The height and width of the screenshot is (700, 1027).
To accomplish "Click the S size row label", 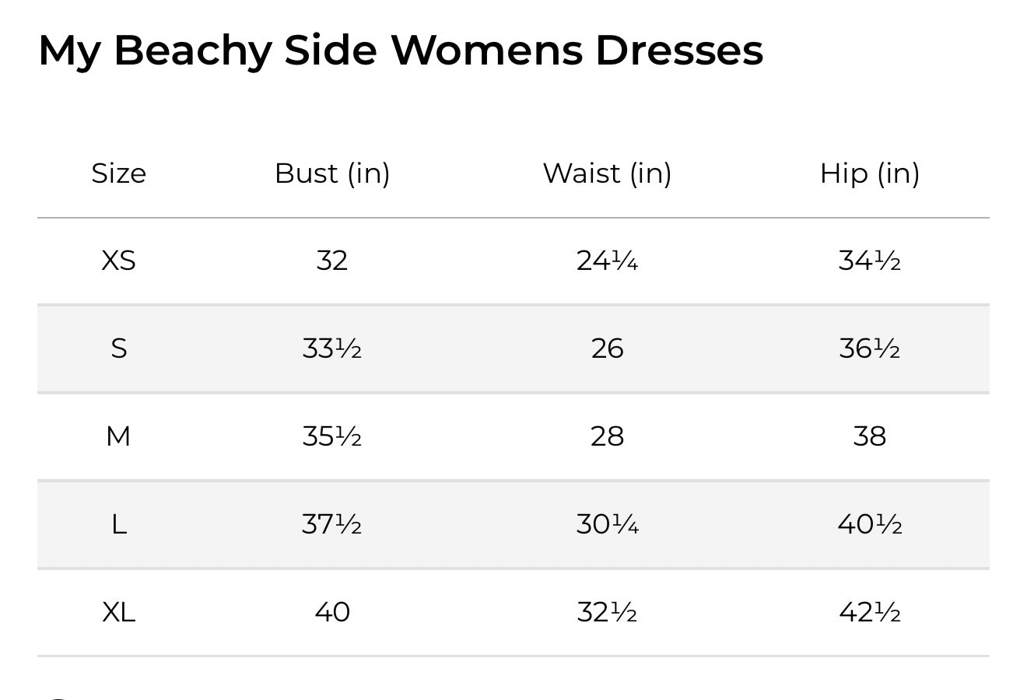I will pos(118,348).
